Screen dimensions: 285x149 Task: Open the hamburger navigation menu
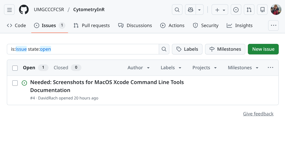click(9, 10)
